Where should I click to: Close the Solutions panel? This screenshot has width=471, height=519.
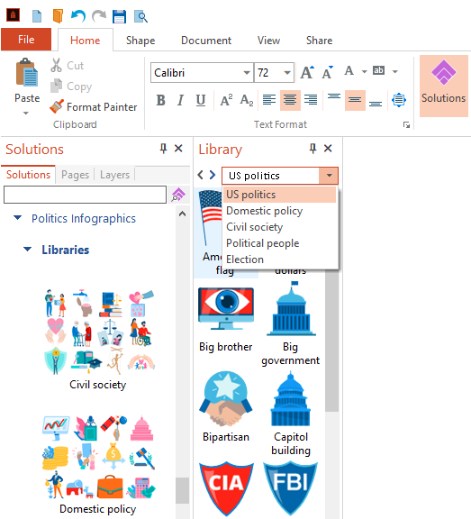(178, 149)
